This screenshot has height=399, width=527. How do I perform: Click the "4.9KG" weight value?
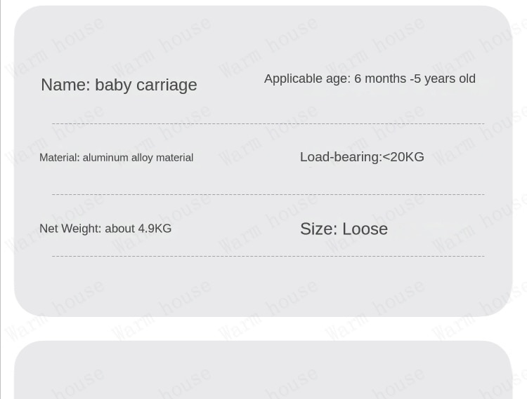(155, 229)
